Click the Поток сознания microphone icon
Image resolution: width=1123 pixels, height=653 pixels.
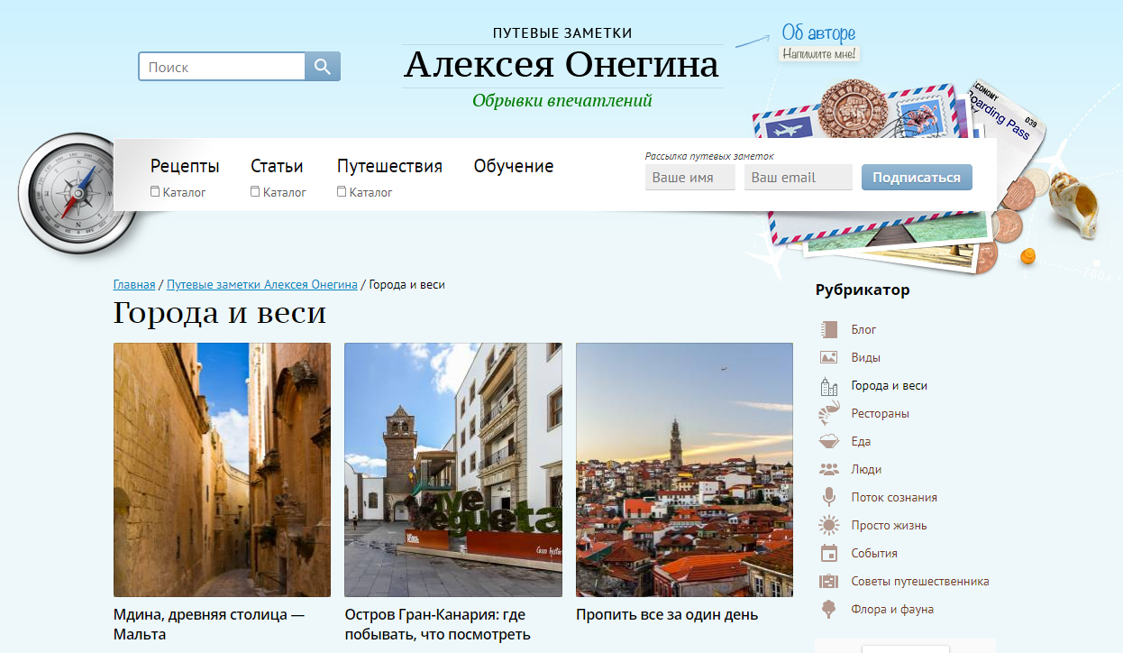click(828, 498)
